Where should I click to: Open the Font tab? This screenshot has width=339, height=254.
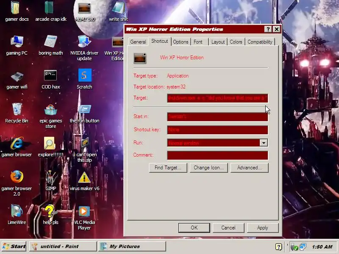pos(198,42)
